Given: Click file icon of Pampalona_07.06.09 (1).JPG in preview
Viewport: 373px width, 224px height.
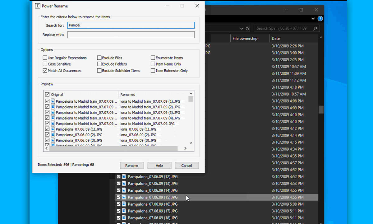Looking at the screenshot, I should [x=53, y=129].
